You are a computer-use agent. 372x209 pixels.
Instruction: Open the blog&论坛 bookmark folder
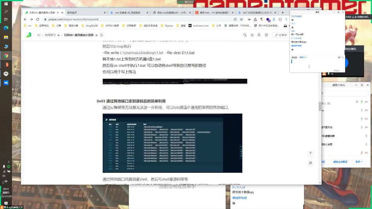[x=89, y=26]
